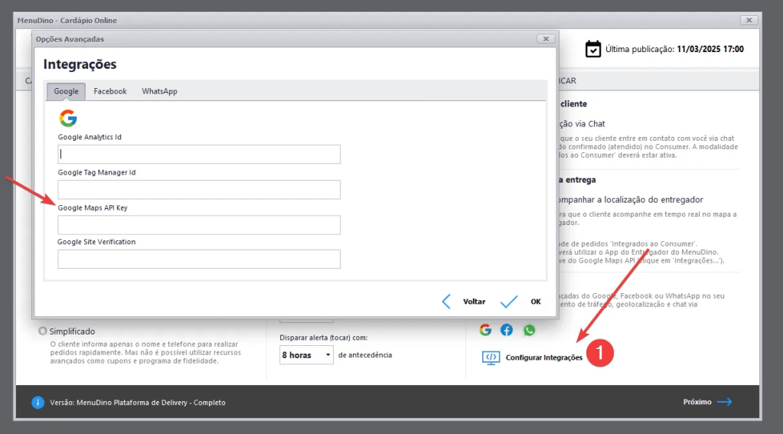
Task: Switch to the Facebook tab
Action: (x=110, y=91)
